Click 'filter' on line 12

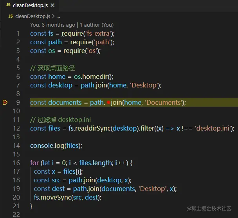tap(147, 129)
